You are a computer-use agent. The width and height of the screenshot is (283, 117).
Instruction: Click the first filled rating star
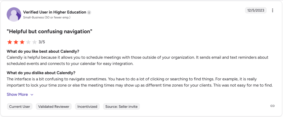10,42
